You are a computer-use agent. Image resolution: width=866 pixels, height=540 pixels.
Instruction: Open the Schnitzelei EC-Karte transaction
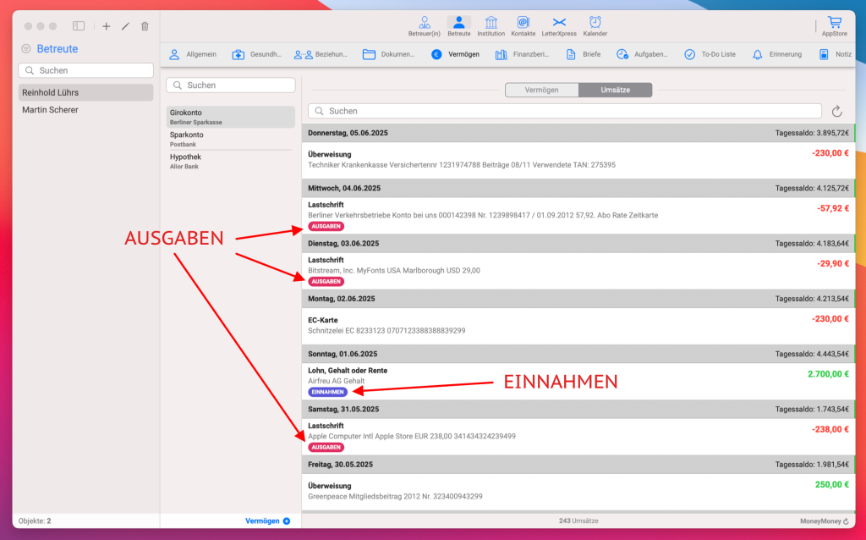578,326
